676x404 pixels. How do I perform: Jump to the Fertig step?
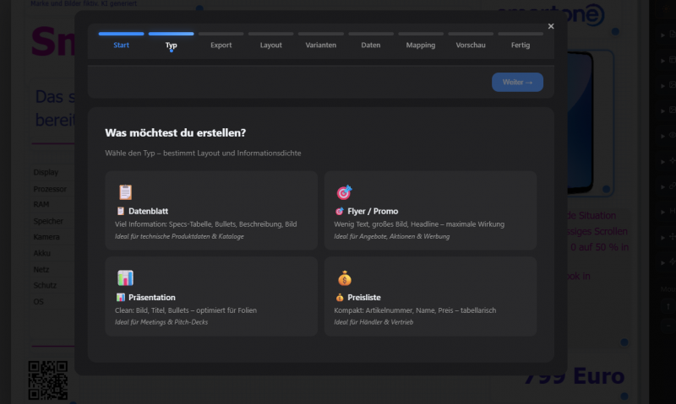(521, 45)
